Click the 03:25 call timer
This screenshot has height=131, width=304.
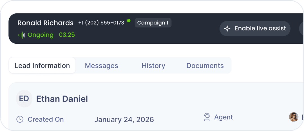(67, 35)
